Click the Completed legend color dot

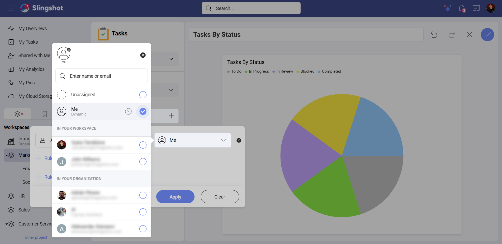pyautogui.click(x=319, y=71)
